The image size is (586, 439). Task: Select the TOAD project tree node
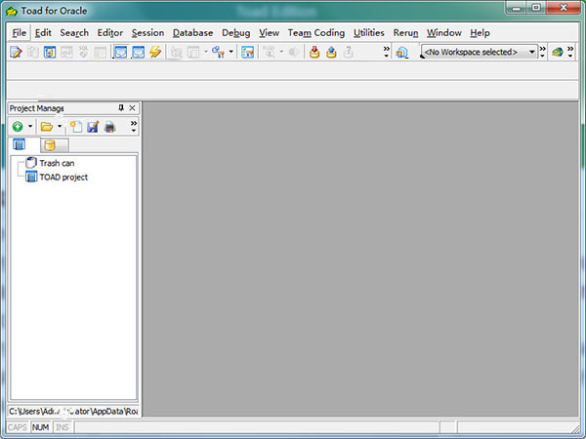[63, 177]
